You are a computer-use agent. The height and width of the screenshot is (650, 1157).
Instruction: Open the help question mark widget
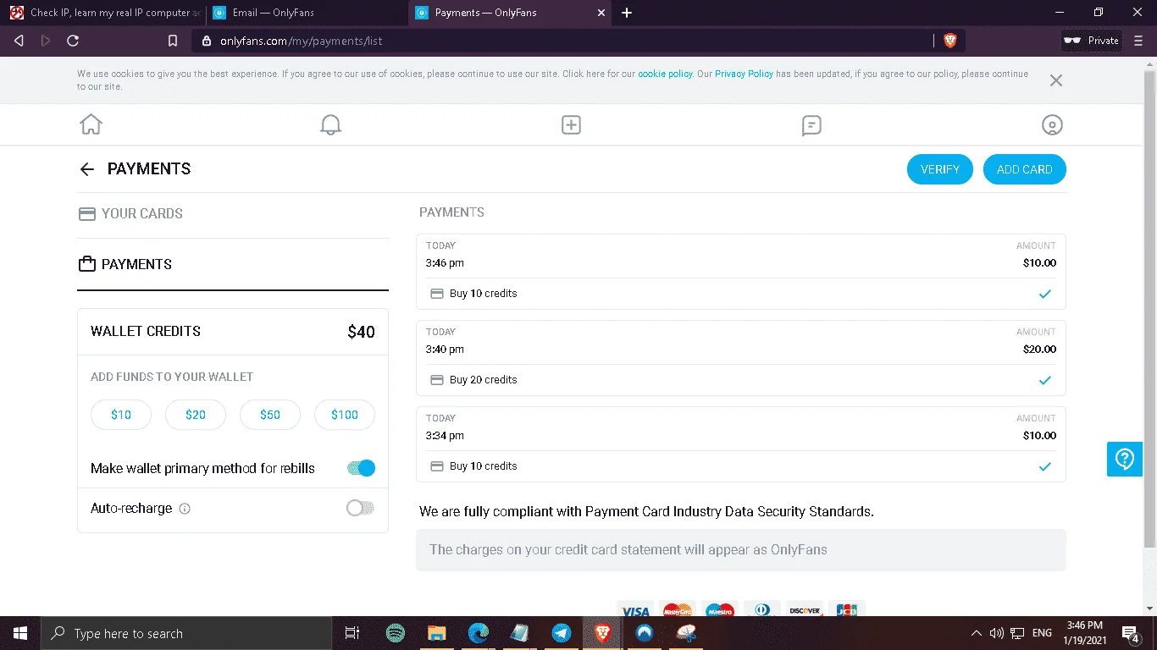(x=1125, y=459)
